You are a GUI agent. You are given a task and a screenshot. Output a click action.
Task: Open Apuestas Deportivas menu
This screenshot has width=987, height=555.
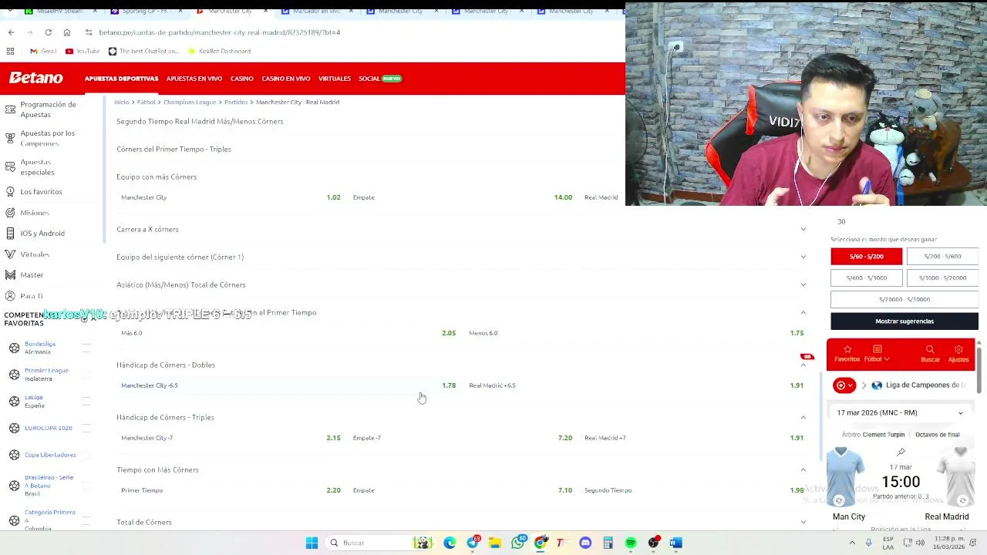(x=121, y=79)
